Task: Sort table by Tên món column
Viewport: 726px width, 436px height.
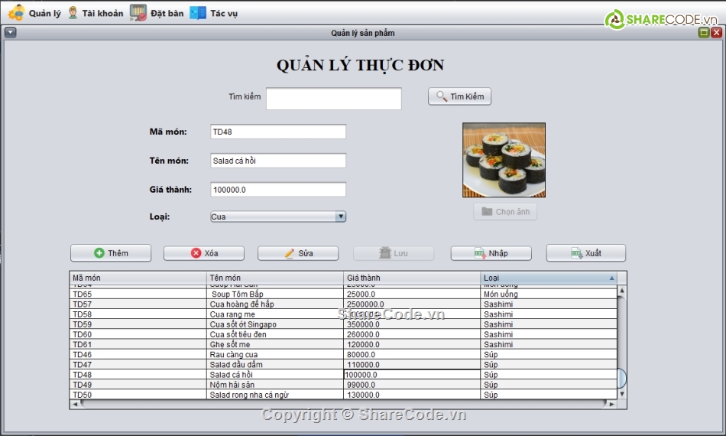Action: coord(275,278)
